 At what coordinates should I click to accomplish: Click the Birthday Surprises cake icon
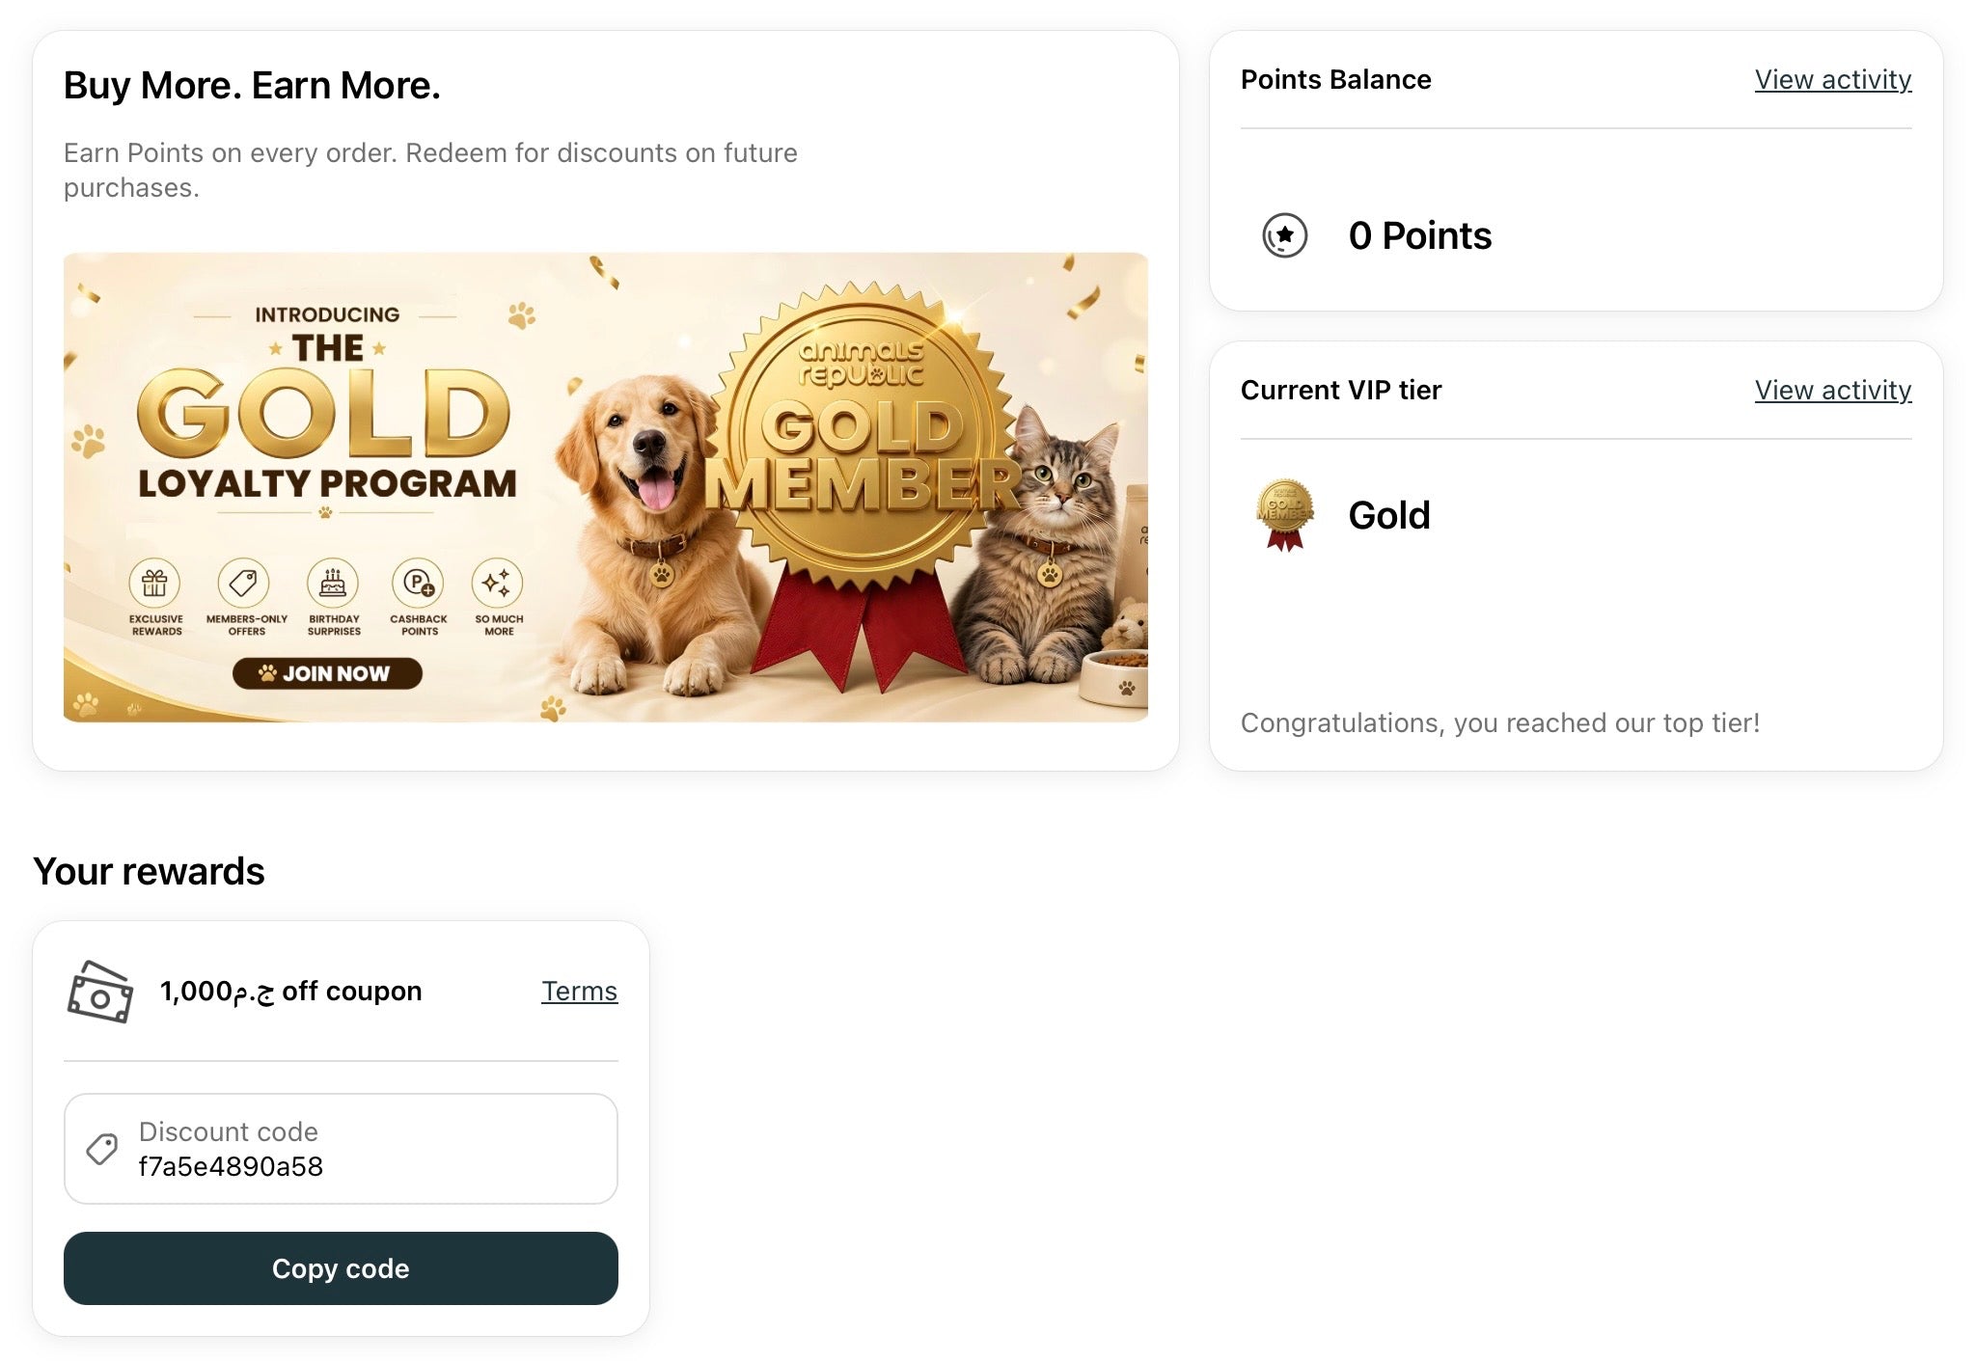[333, 583]
